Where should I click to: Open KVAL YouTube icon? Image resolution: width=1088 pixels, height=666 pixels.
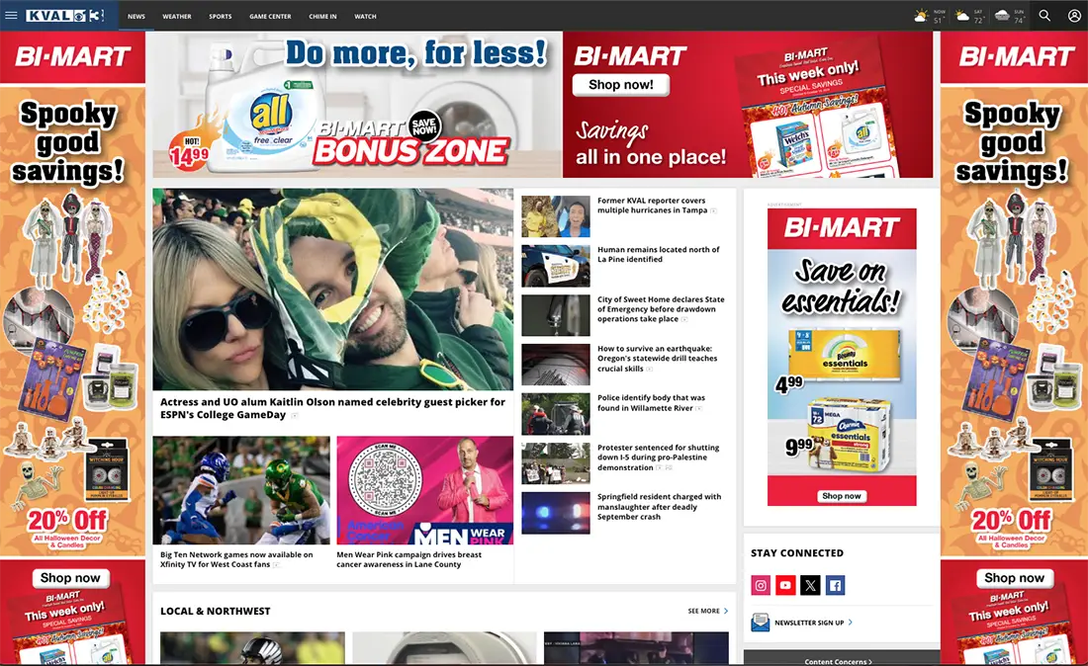tap(785, 586)
